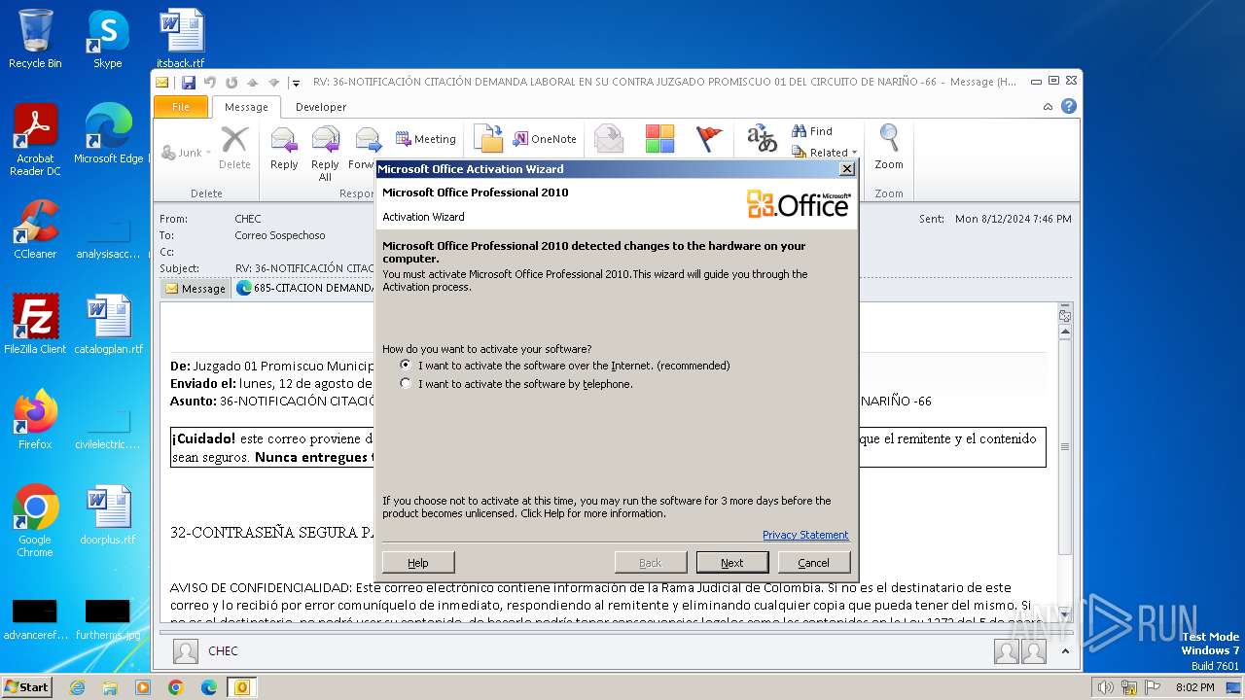This screenshot has width=1245, height=700.
Task: Open Acrobat Reader DC desktop icon
Action: (35, 140)
